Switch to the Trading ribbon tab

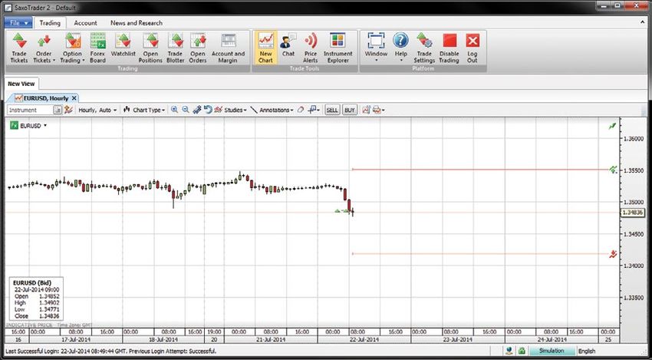(50, 23)
